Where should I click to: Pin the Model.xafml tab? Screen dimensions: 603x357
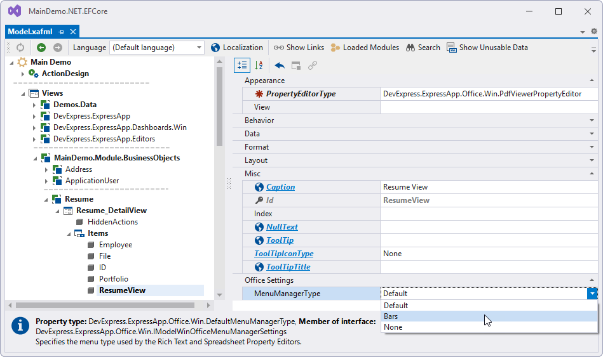click(x=61, y=32)
